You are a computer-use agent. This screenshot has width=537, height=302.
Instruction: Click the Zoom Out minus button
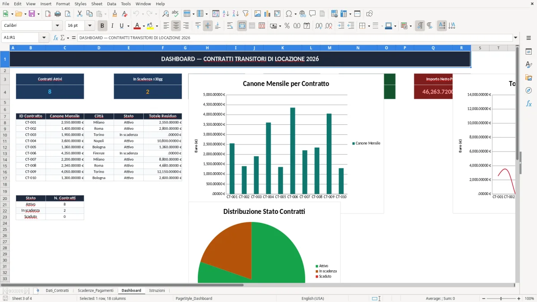(x=483, y=298)
